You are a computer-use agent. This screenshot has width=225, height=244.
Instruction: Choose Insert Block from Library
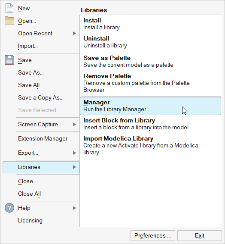tap(150, 124)
